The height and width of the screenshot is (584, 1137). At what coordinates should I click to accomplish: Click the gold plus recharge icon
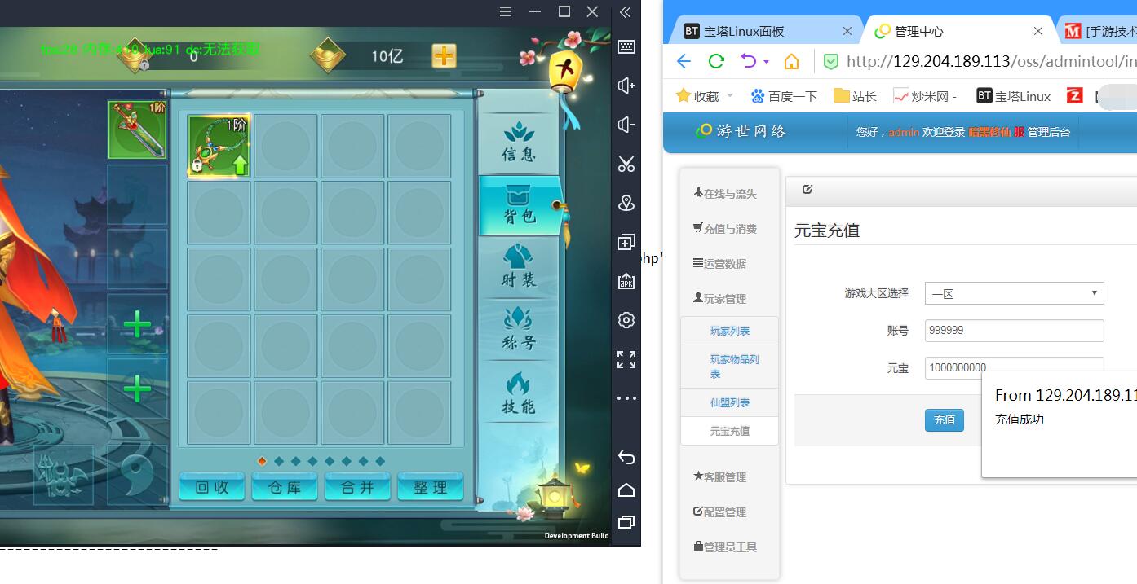pyautogui.click(x=444, y=56)
